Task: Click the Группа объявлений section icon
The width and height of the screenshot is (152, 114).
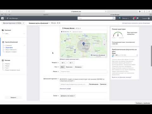Action: (x=3, y=42)
